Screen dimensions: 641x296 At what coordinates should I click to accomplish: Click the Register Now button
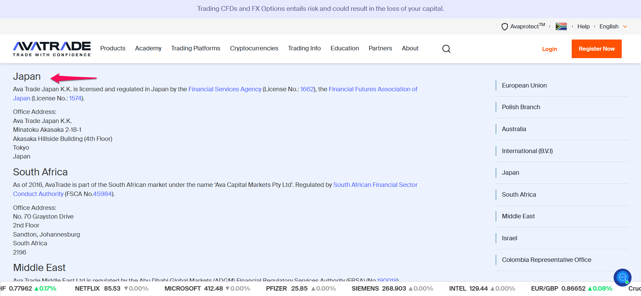coord(596,49)
